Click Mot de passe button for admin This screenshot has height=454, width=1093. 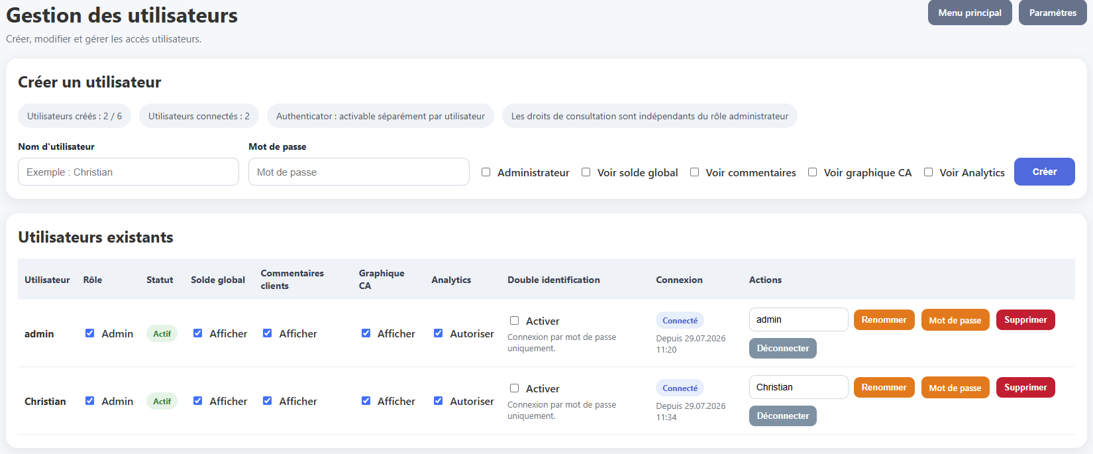pyautogui.click(x=955, y=319)
